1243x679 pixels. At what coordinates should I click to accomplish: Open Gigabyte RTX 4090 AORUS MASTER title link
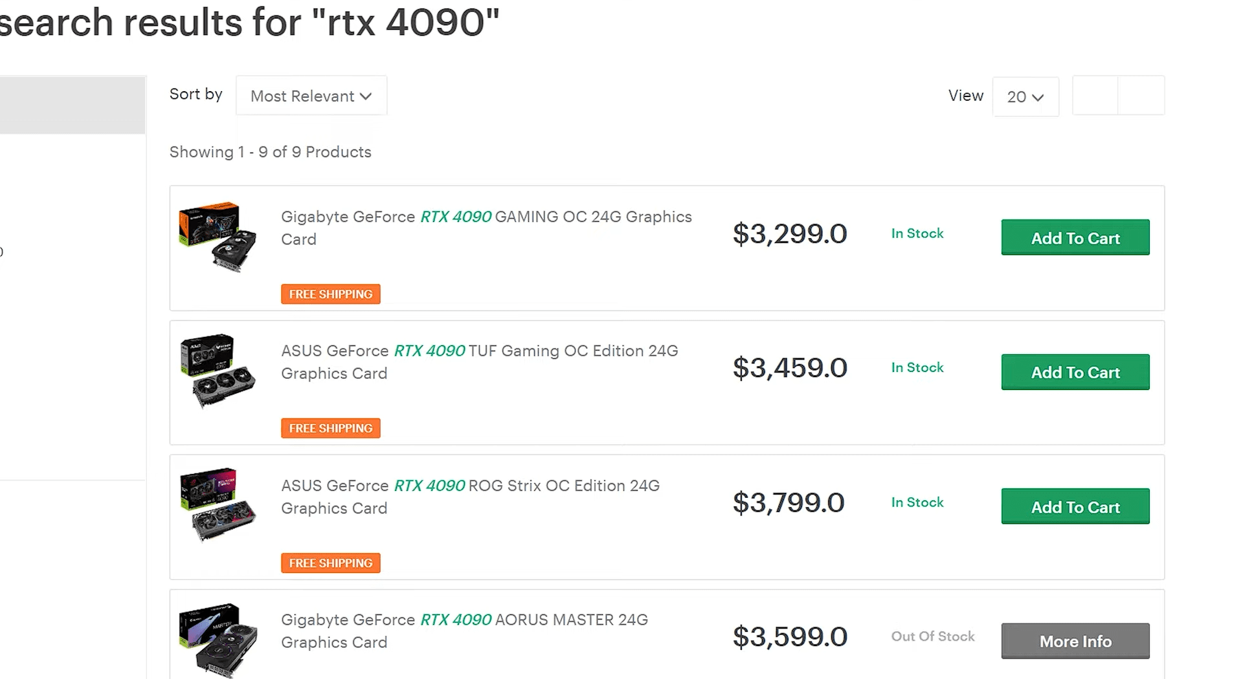pos(464,631)
